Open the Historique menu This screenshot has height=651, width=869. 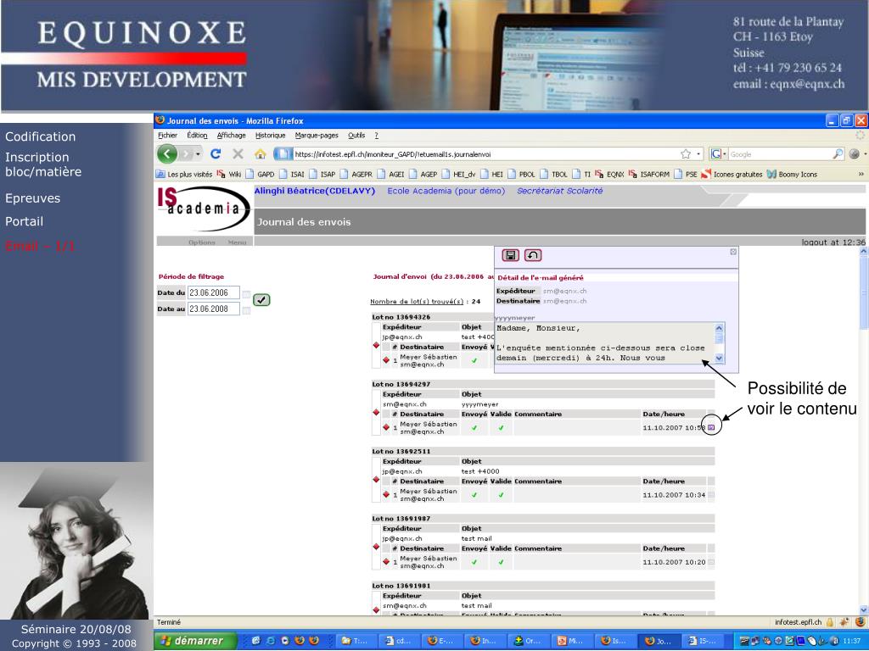271,135
